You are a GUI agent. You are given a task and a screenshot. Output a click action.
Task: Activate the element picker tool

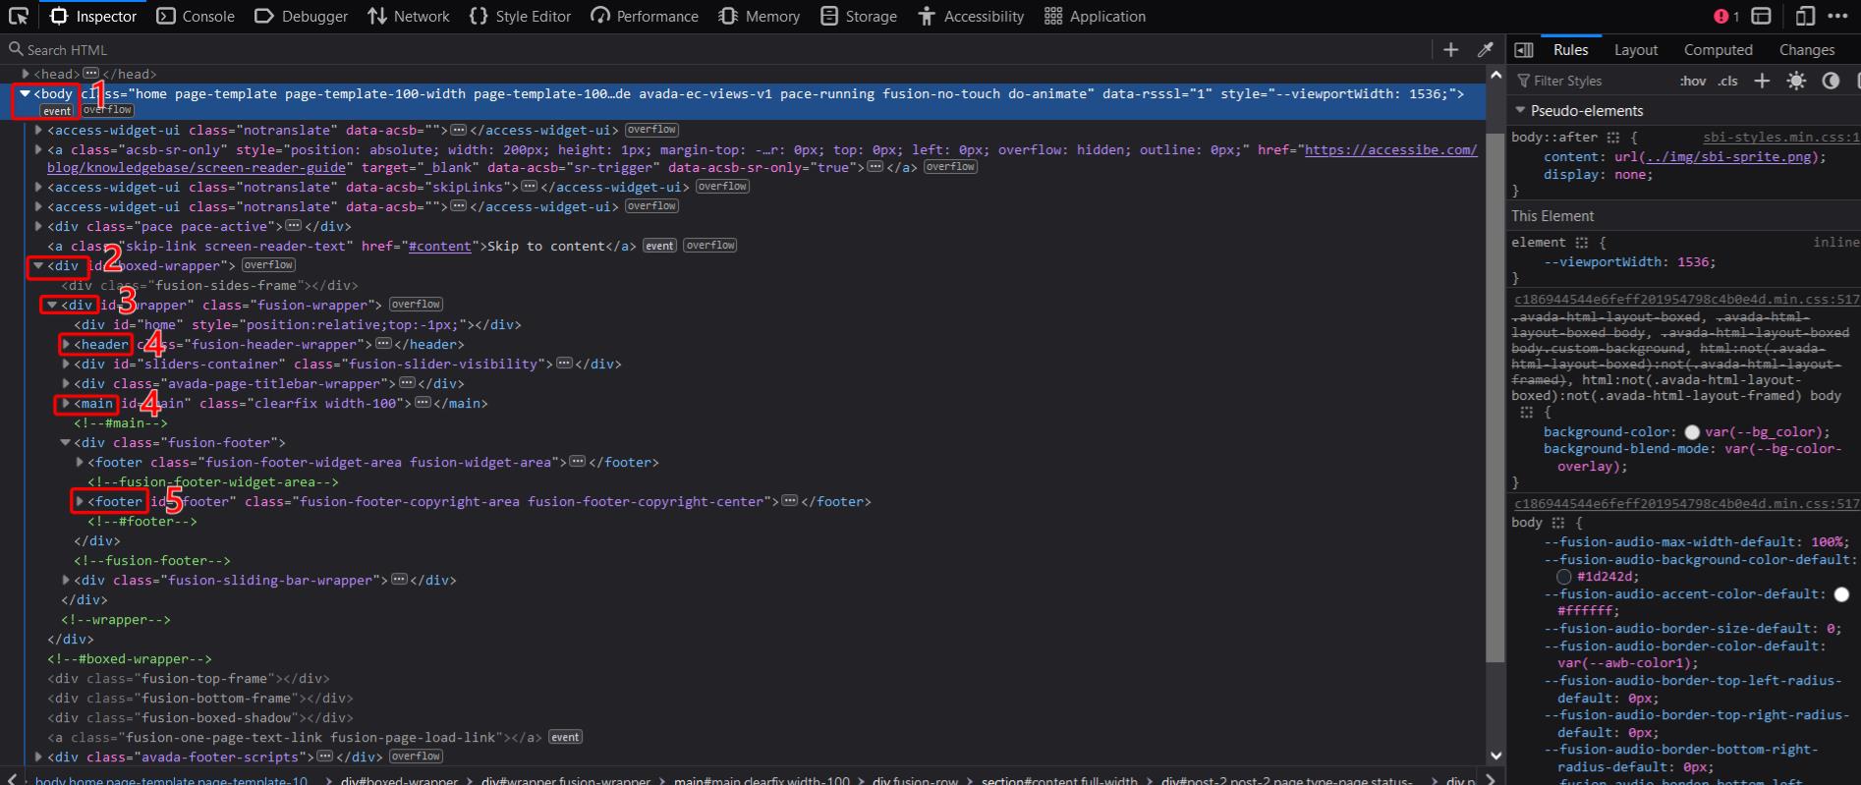pyautogui.click(x=19, y=16)
